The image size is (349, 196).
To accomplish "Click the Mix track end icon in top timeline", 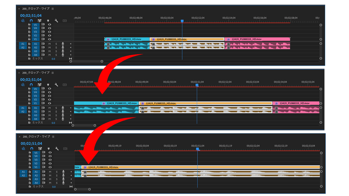I will click(x=70, y=59).
